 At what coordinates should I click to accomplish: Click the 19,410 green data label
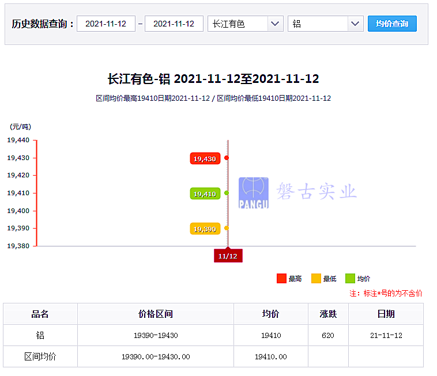point(205,193)
